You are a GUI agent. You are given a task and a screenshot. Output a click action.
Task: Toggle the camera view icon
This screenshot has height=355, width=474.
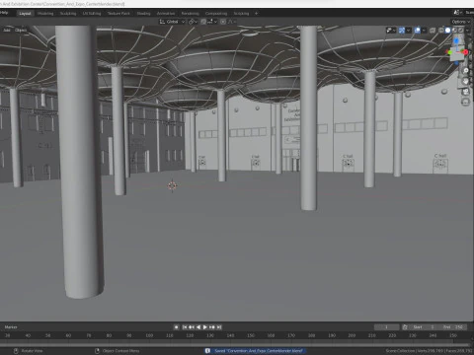coord(465,92)
